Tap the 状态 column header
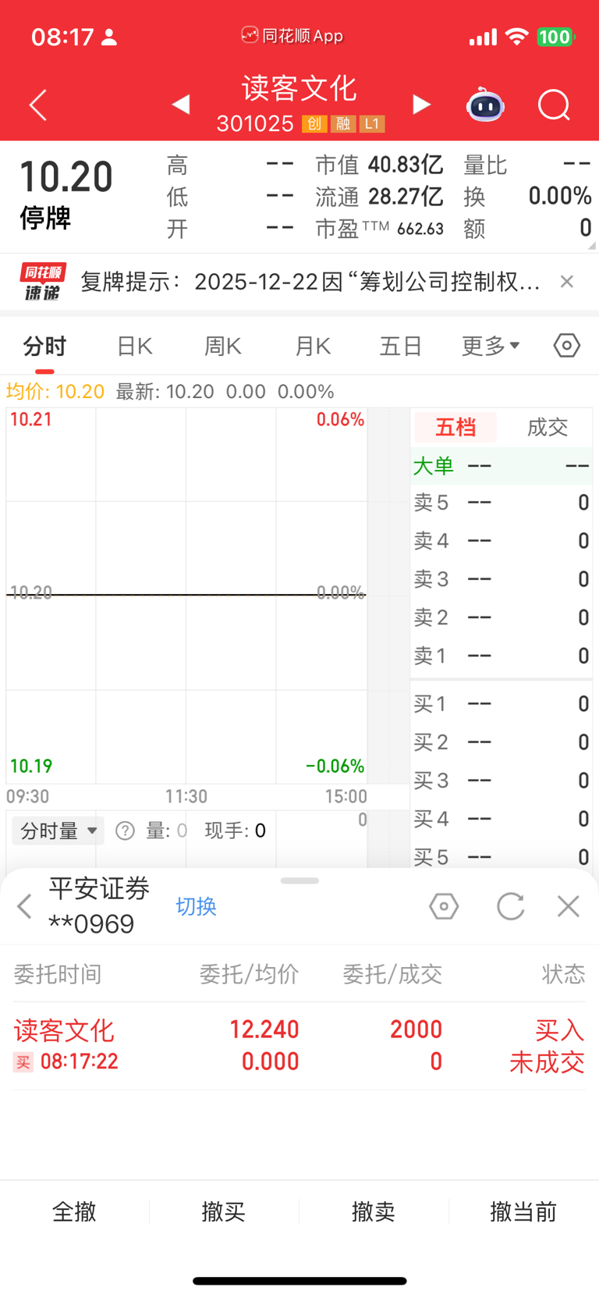The height and width of the screenshot is (1298, 599). [563, 974]
